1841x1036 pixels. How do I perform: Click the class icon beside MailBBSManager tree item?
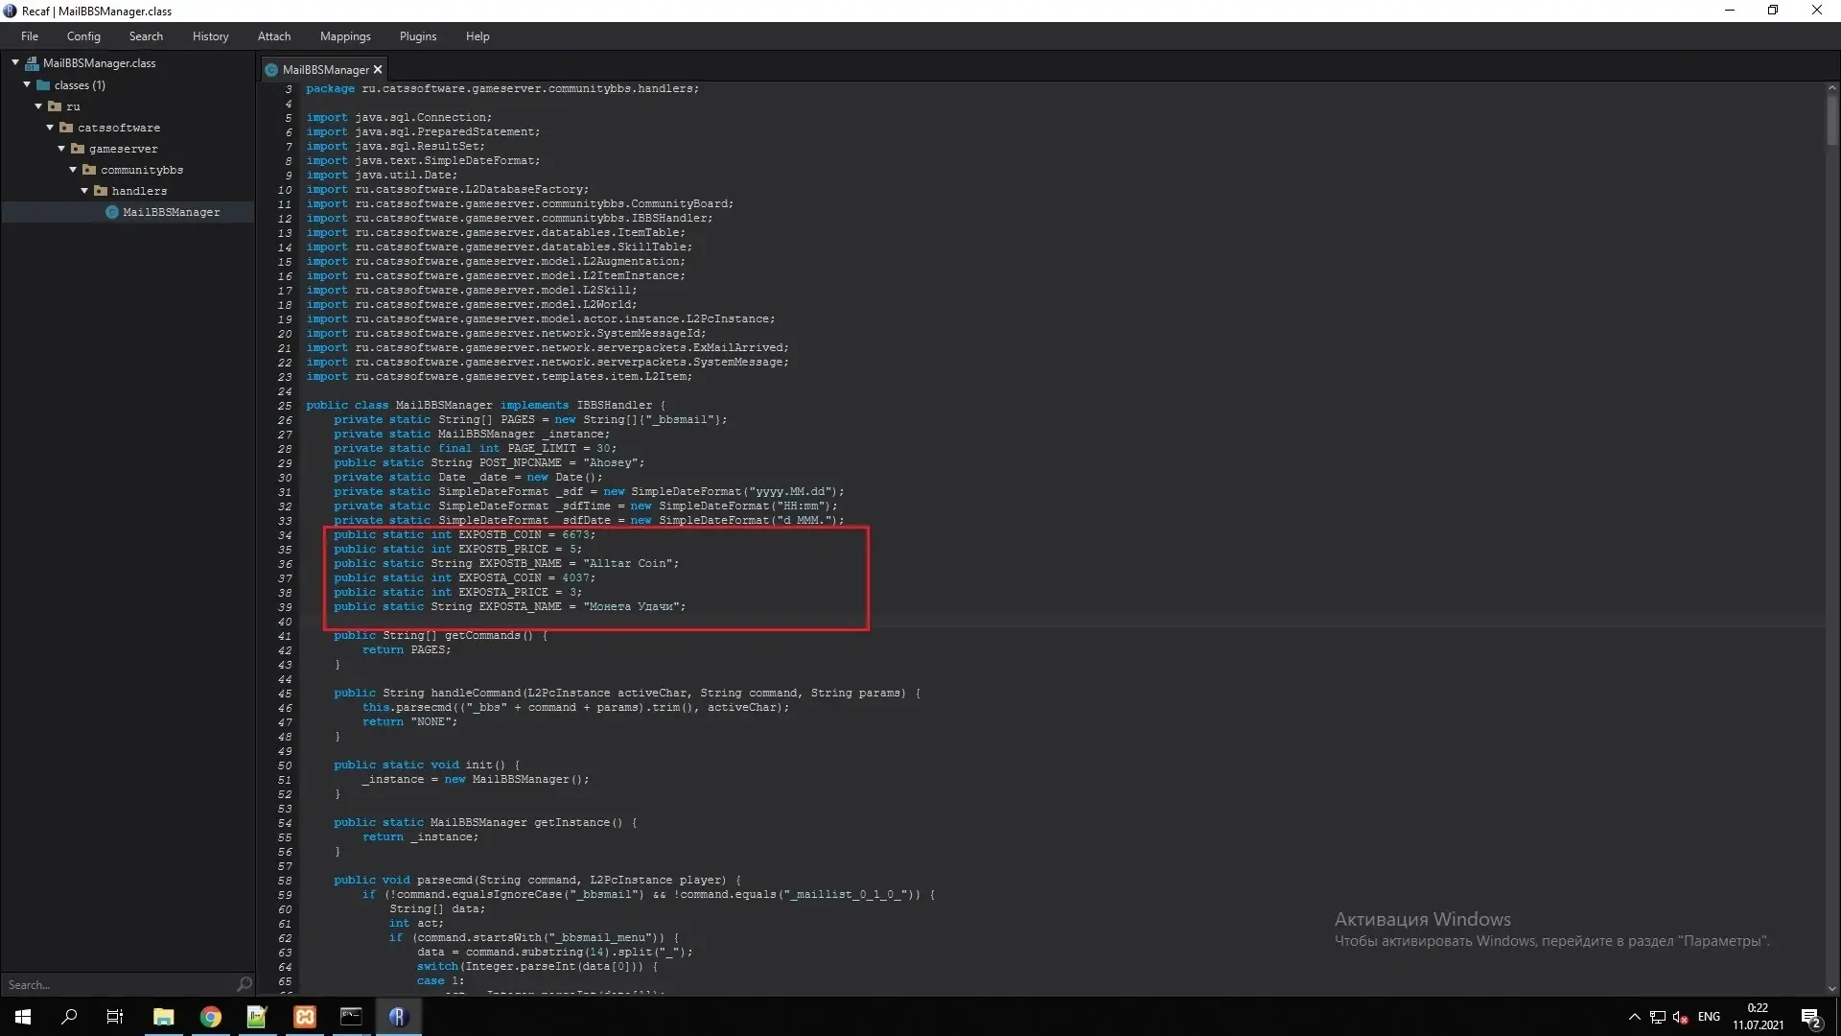coord(112,212)
